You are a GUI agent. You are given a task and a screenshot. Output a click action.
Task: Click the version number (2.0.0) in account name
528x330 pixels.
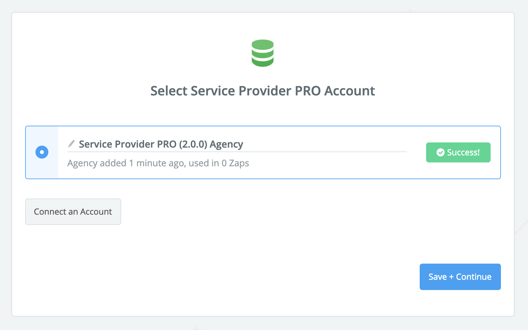(193, 144)
